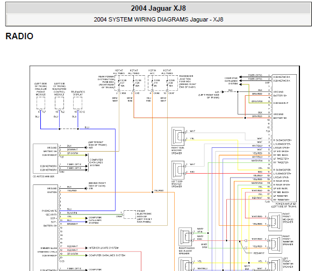
Task: Click the RADIO section heading
Action: tap(19, 37)
